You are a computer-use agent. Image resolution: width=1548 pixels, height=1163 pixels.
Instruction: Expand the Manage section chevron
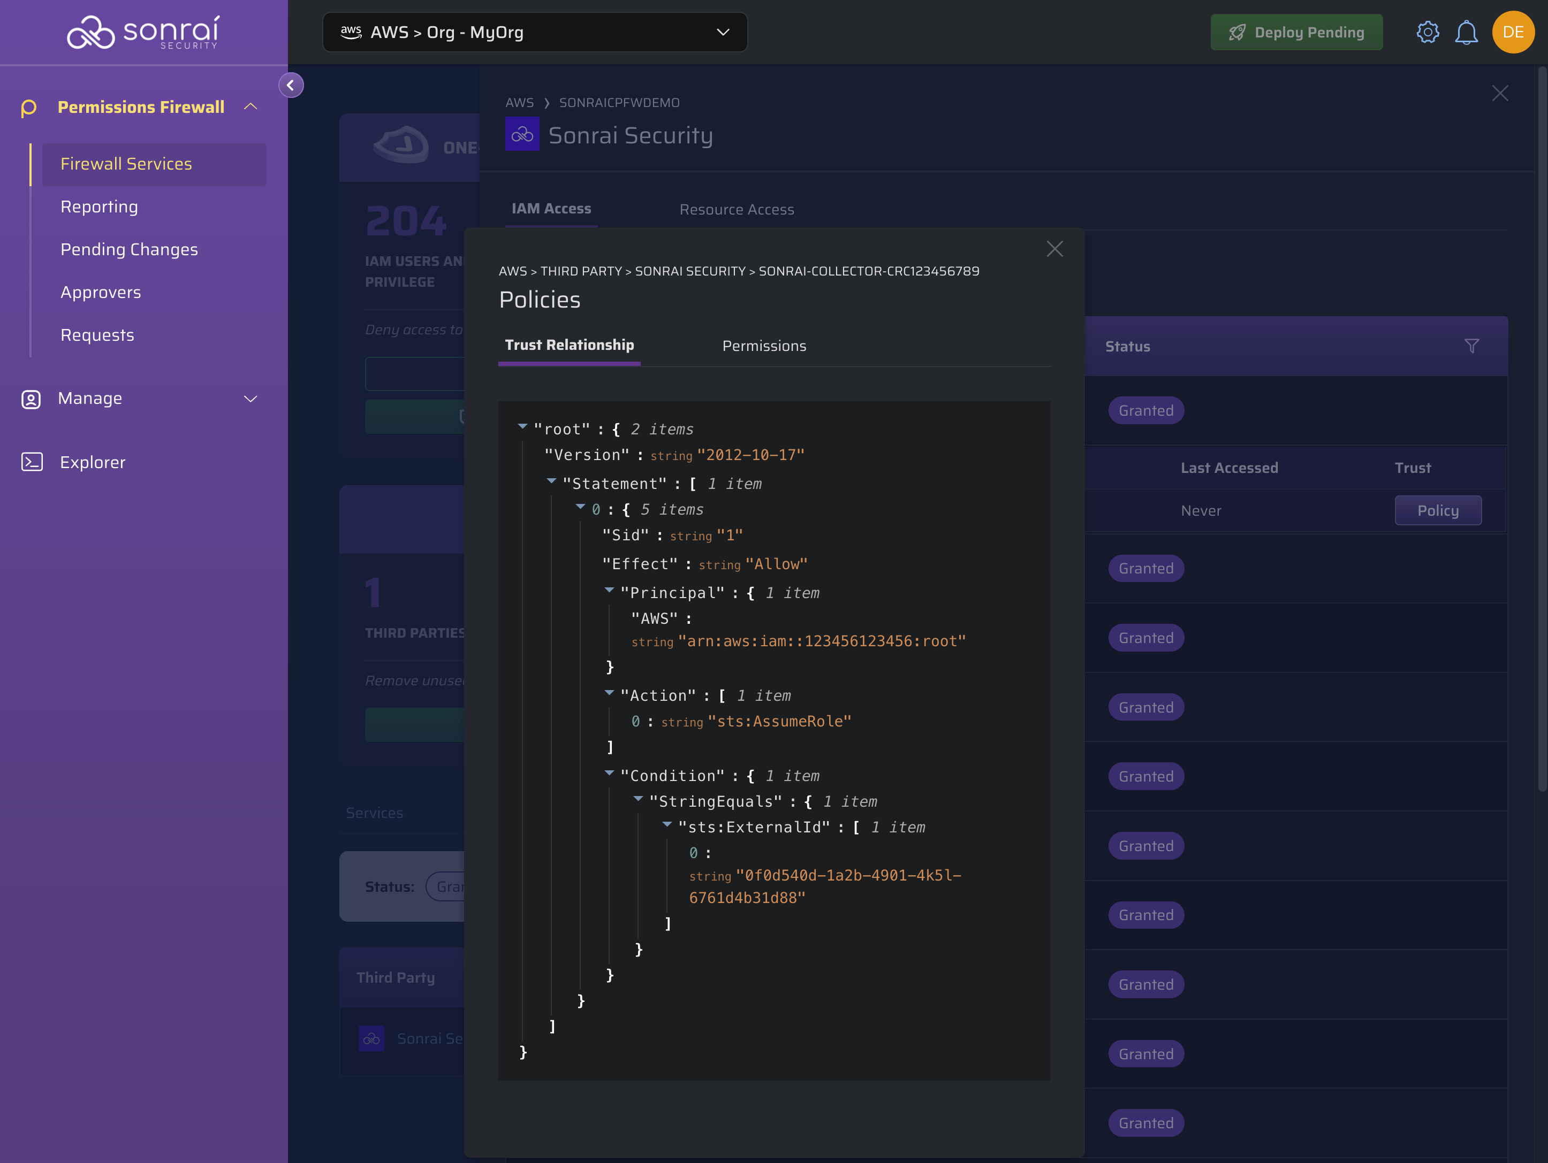(251, 399)
